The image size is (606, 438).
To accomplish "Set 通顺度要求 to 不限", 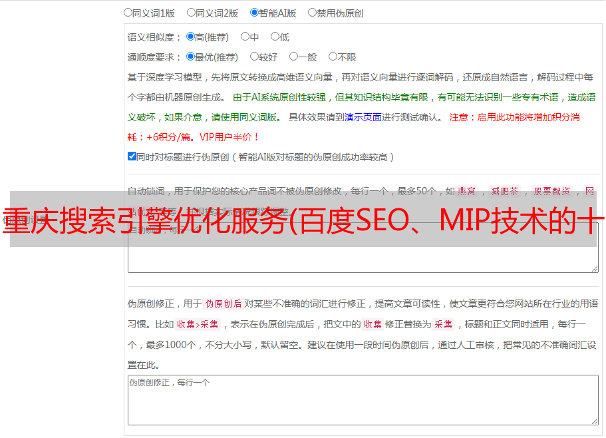I will click(333, 57).
